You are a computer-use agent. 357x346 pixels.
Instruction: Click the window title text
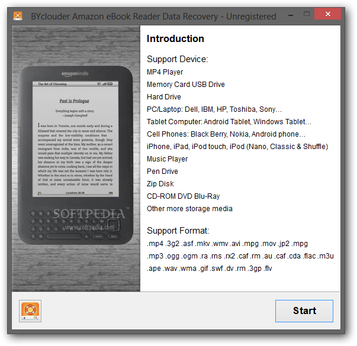[153, 17]
